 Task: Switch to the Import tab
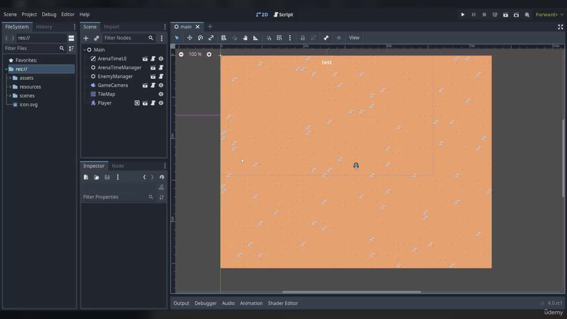pyautogui.click(x=112, y=27)
